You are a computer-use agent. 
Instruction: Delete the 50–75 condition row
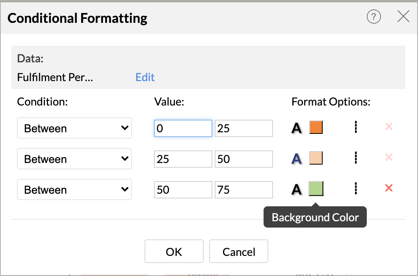pos(389,188)
